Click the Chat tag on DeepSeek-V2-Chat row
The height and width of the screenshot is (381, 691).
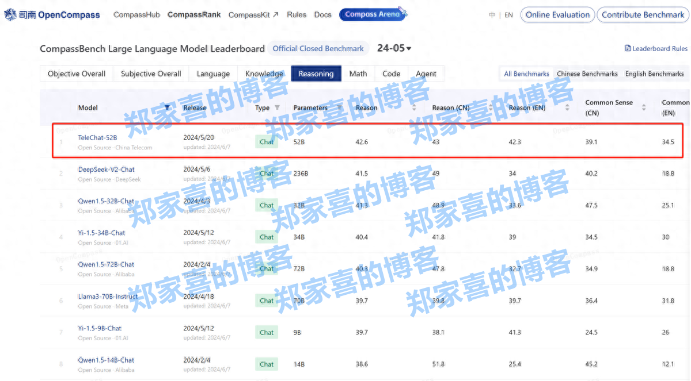[x=266, y=173]
